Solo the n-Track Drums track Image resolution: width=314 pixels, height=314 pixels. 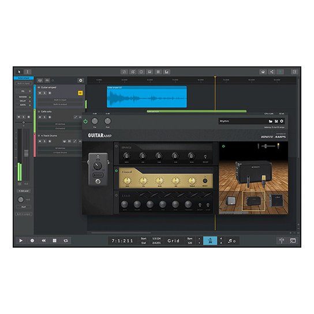[x=44, y=141]
